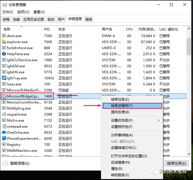Click the HelpPane.exe question mark icon
Screen dimensions: 193x180
tap(4, 54)
